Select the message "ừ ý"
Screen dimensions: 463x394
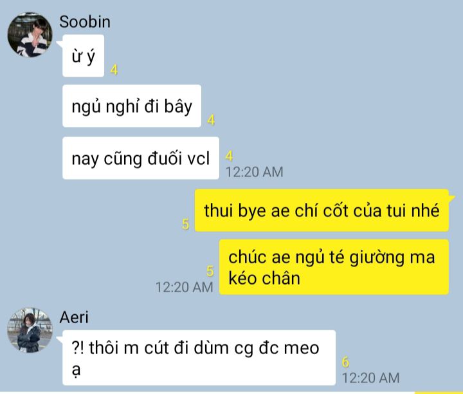(83, 56)
